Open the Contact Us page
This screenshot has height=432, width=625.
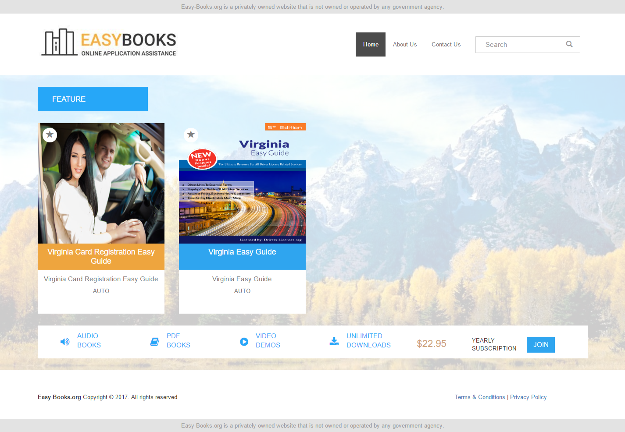pos(446,44)
